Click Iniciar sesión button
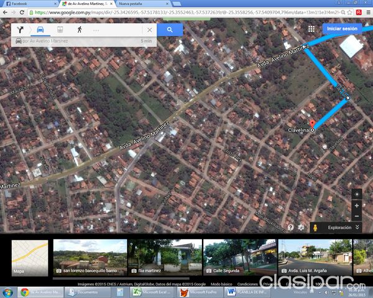This screenshot has height=298, width=373. pos(342,29)
